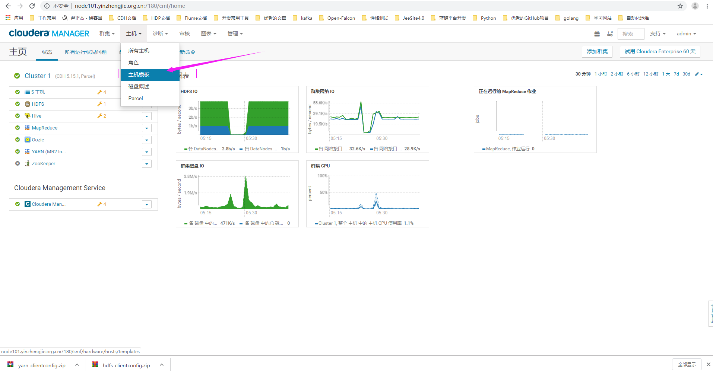
Task: Reload the page with browser refresh icon
Action: tap(32, 6)
